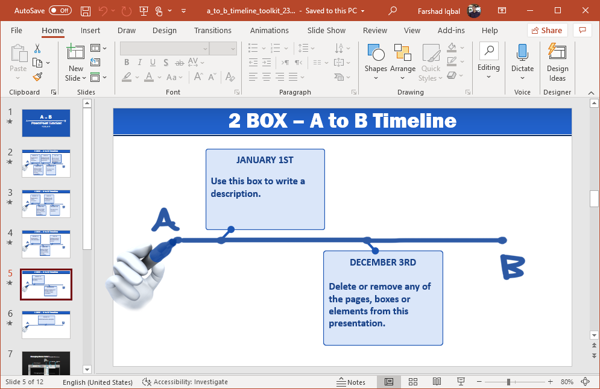The image size is (600, 389).
Task: Click the Save icon in title bar
Action: (86, 11)
